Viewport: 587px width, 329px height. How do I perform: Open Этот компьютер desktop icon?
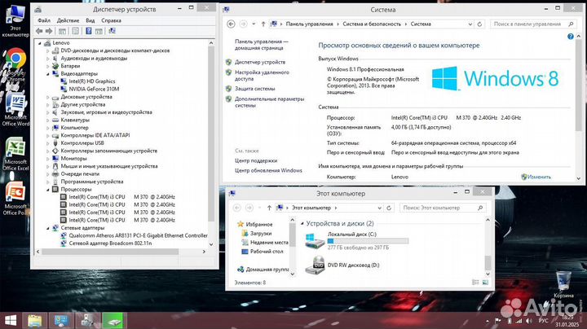[x=15, y=20]
